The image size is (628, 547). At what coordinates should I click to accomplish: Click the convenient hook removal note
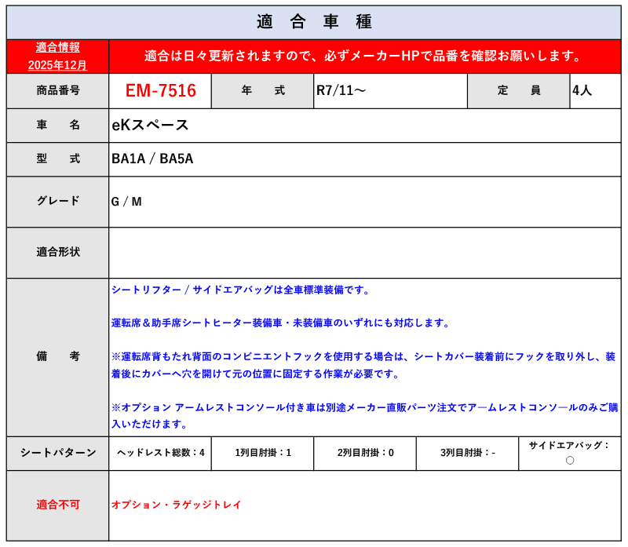[x=363, y=365]
